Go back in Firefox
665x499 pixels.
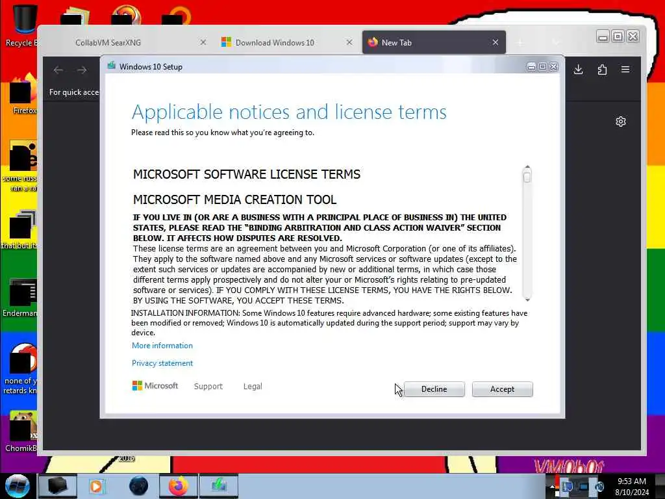[58, 70]
